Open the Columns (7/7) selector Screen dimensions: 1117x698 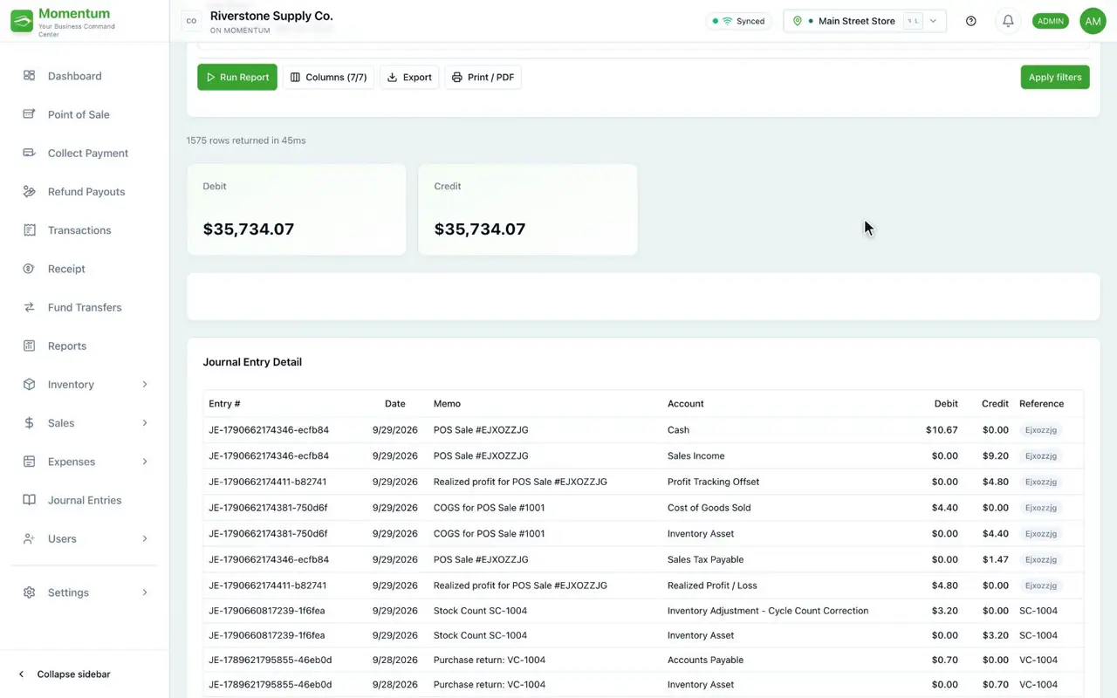[x=328, y=77]
